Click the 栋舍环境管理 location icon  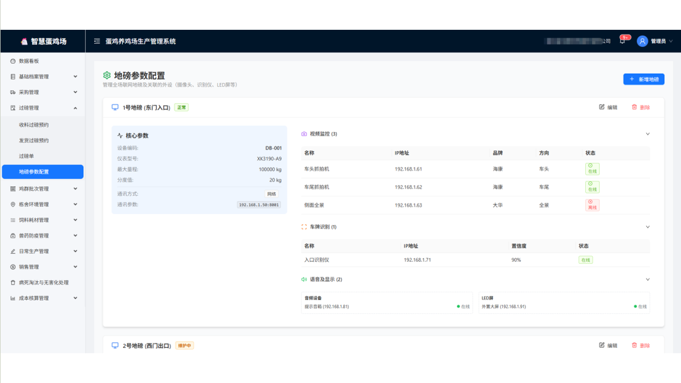(13, 205)
